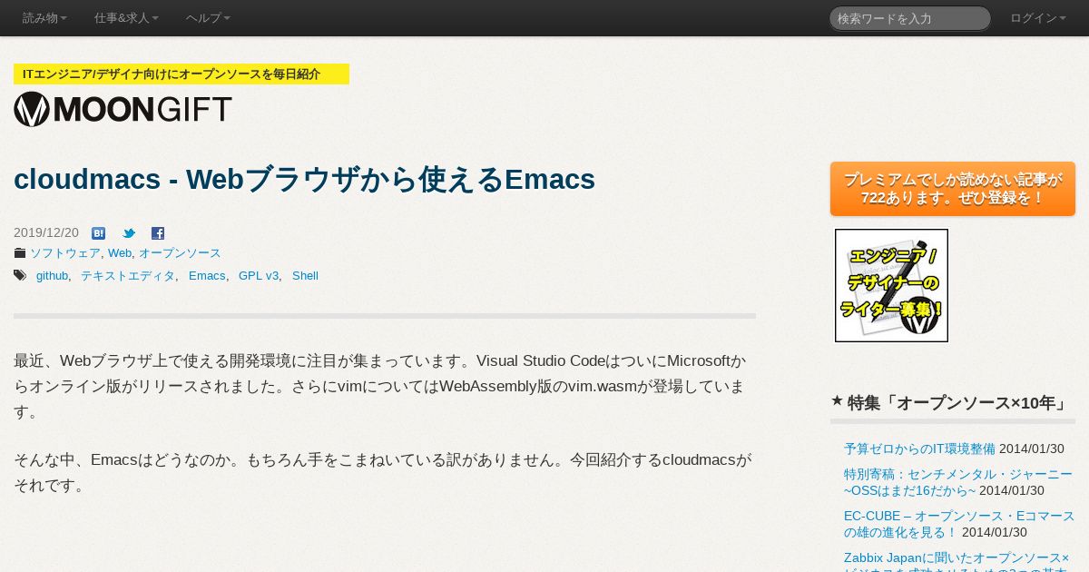Click the folder category icon
The width and height of the screenshot is (1089, 572).
[x=20, y=253]
